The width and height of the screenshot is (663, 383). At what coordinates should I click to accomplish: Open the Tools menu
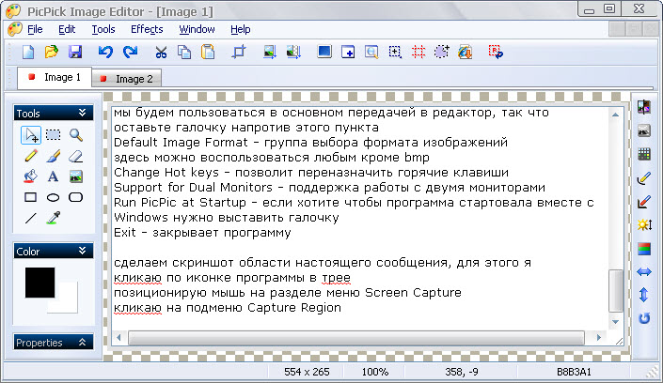103,29
